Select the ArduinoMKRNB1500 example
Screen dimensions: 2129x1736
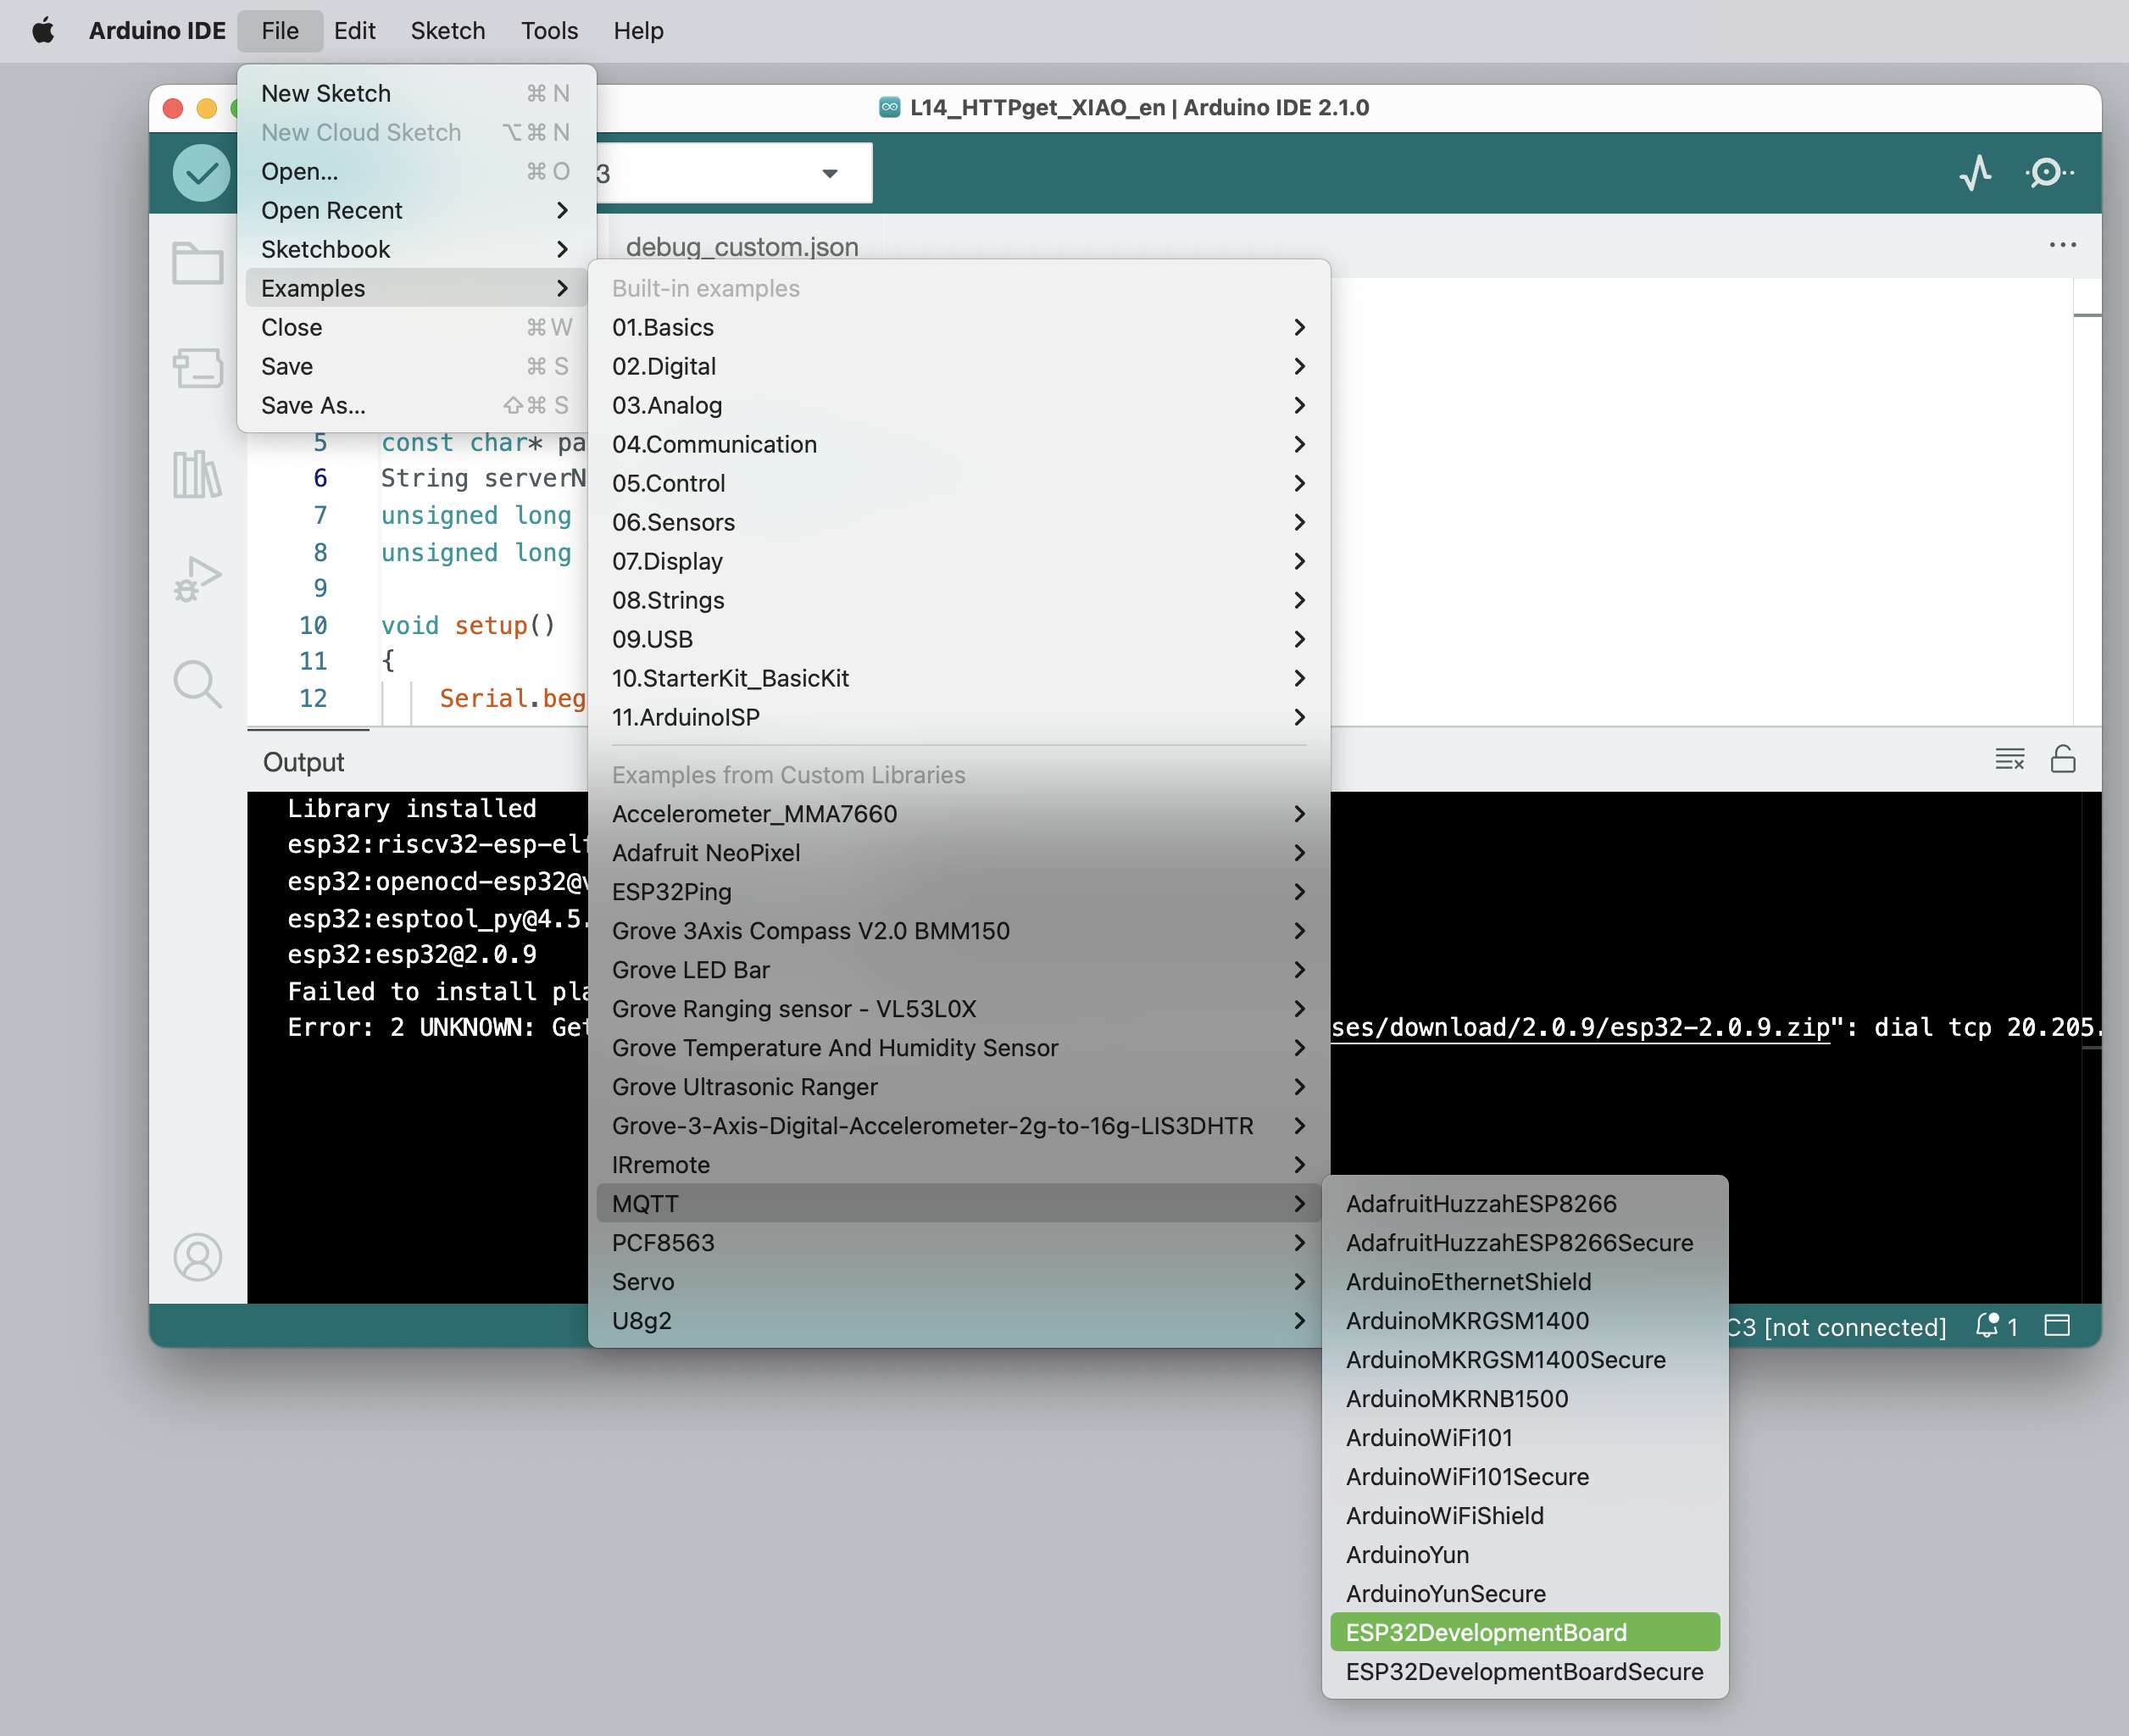click(1525, 1399)
